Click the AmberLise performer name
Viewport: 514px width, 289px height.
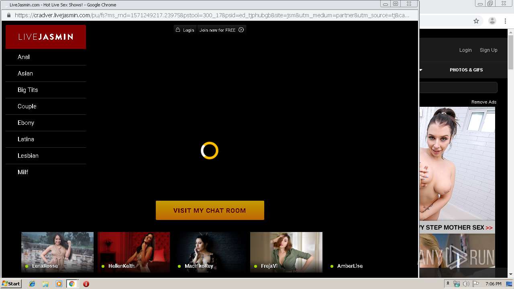pyautogui.click(x=350, y=266)
